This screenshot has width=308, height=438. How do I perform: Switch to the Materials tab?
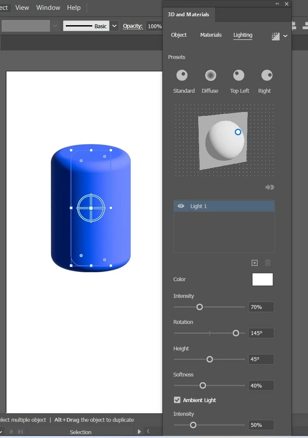pos(211,35)
